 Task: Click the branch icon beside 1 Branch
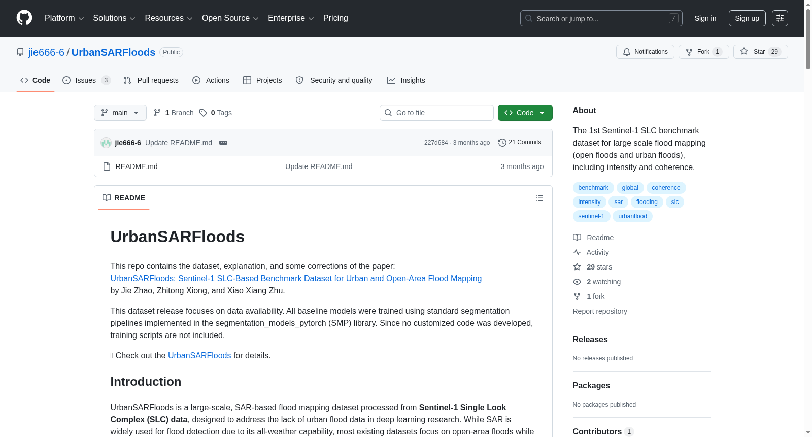coord(157,113)
